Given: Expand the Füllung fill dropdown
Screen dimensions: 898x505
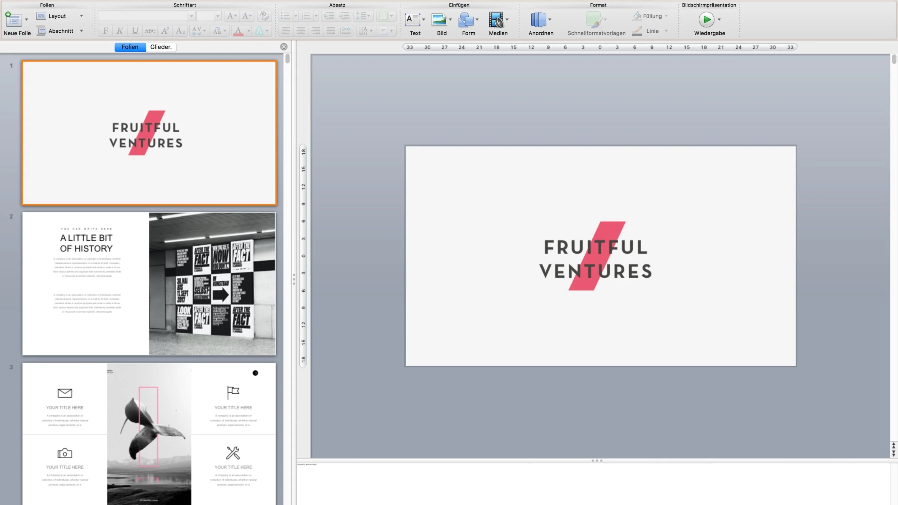Looking at the screenshot, I should (666, 16).
